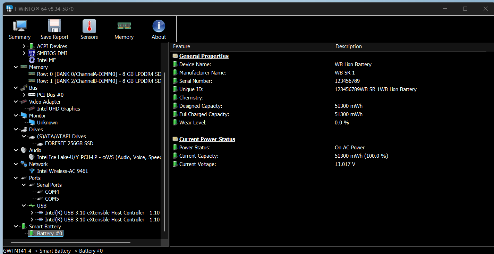Click the tree's vertical scrollbar
The image size is (494, 254).
point(164,152)
